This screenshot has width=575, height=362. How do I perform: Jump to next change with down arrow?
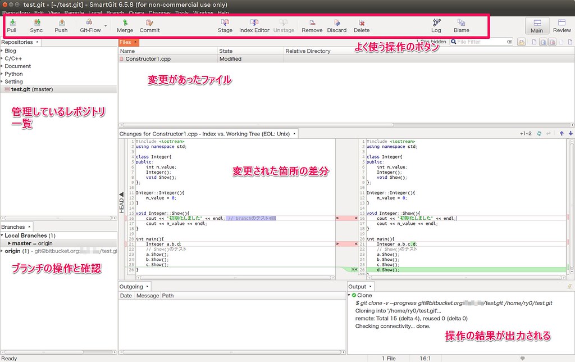coord(571,134)
